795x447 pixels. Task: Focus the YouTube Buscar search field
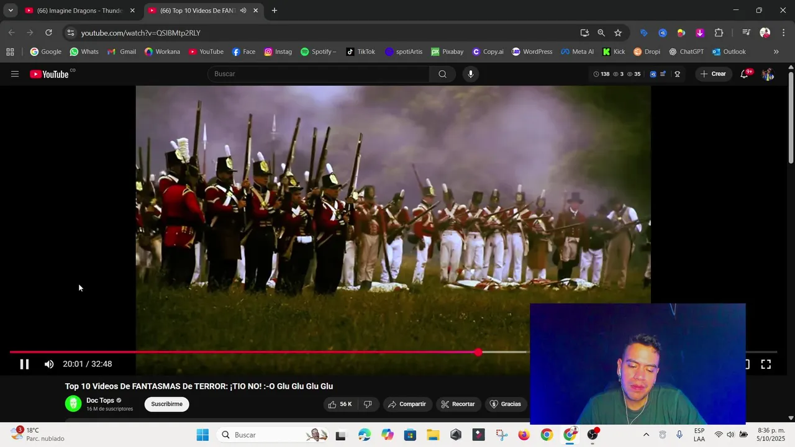[318, 74]
